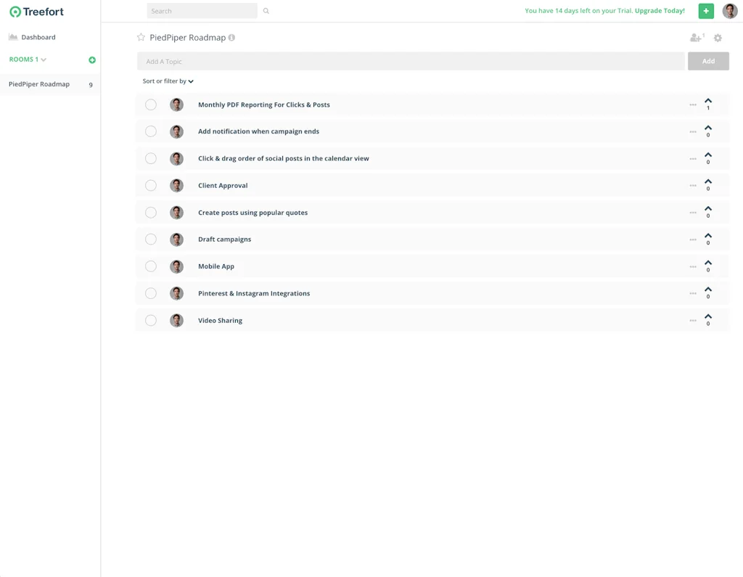Open the Draft campaigns topic title

click(225, 240)
